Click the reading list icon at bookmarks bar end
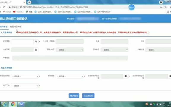This screenshot has height=107, width=171. 168,12
